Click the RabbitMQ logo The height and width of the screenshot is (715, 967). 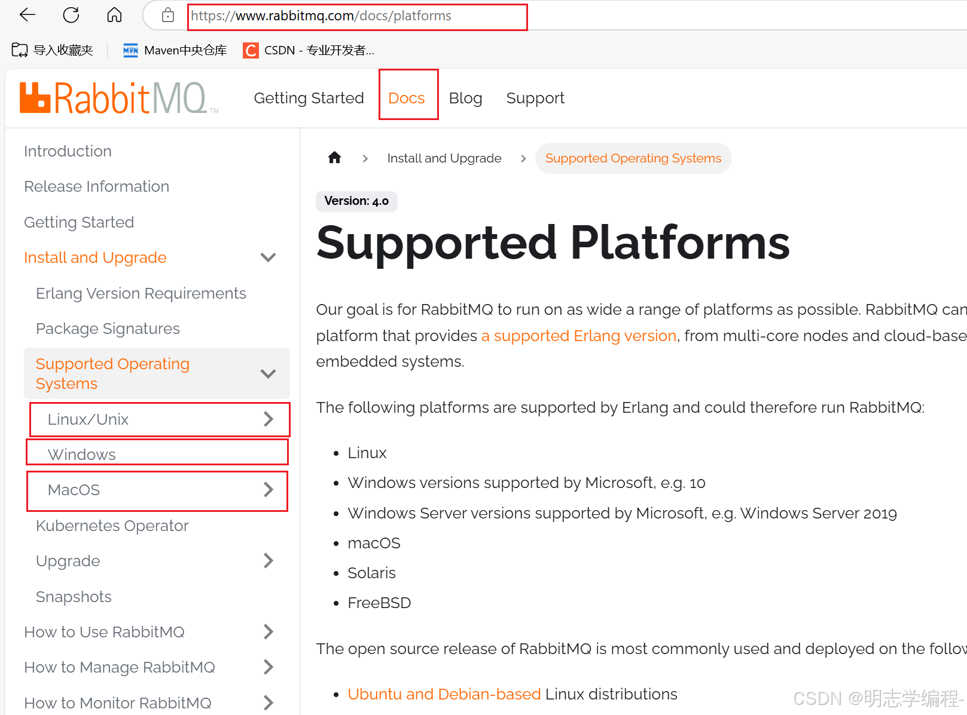click(x=119, y=98)
